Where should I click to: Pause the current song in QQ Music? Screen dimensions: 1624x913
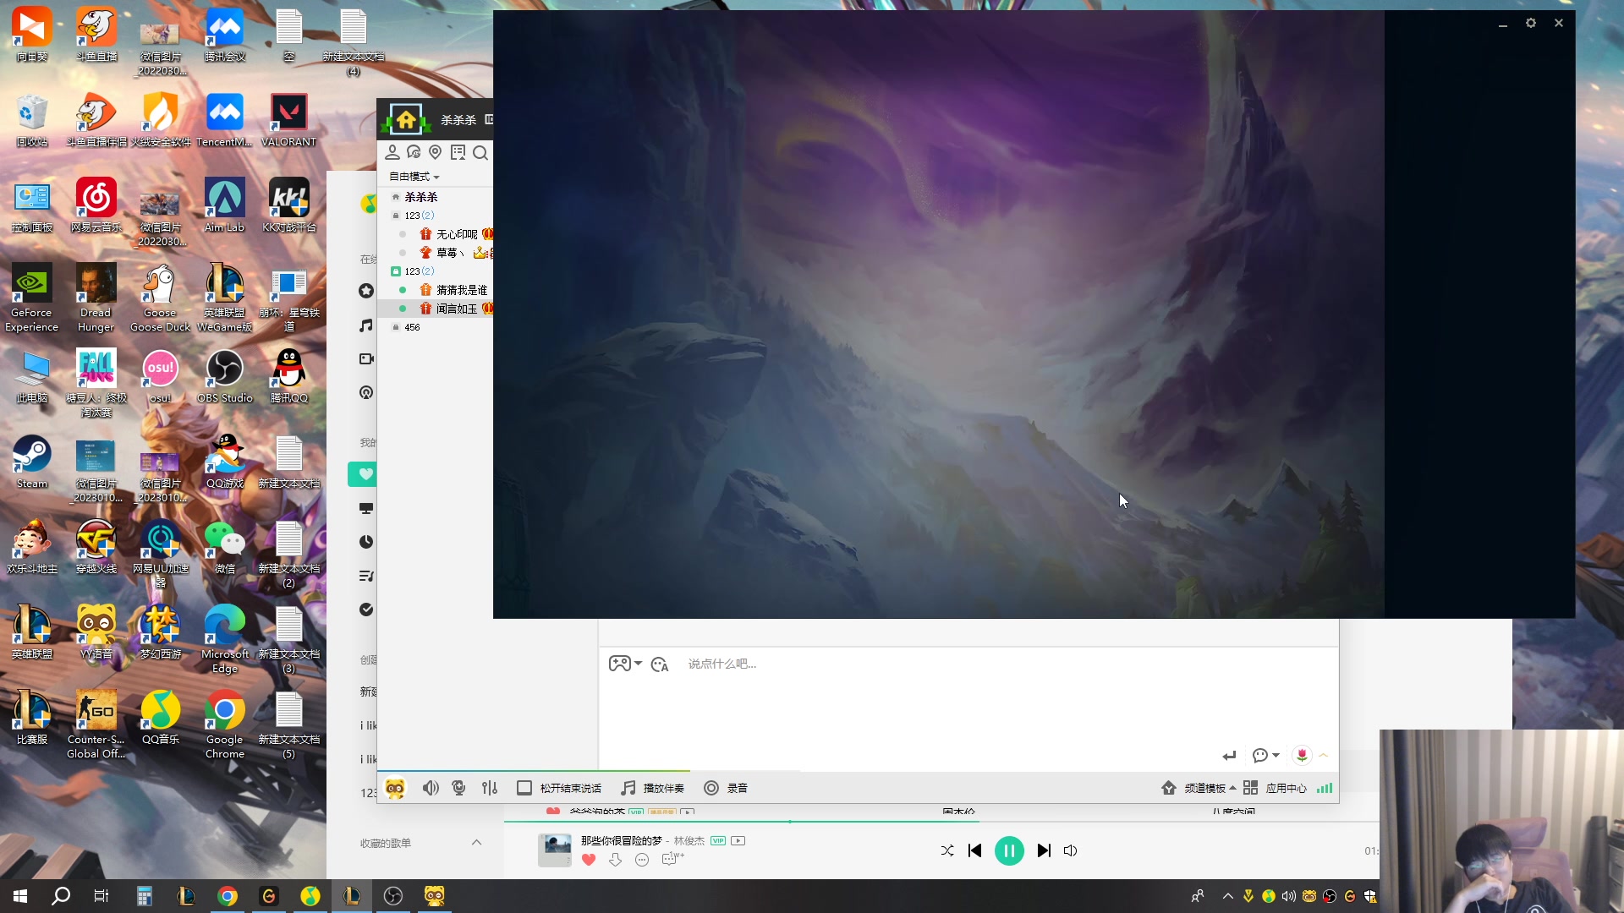tap(1009, 850)
